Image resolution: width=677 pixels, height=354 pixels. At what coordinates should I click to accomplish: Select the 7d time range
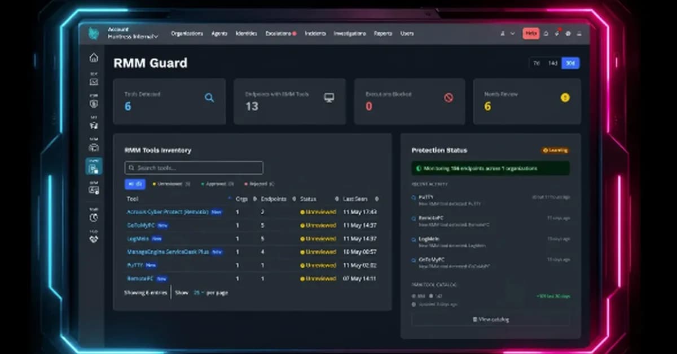[537, 63]
